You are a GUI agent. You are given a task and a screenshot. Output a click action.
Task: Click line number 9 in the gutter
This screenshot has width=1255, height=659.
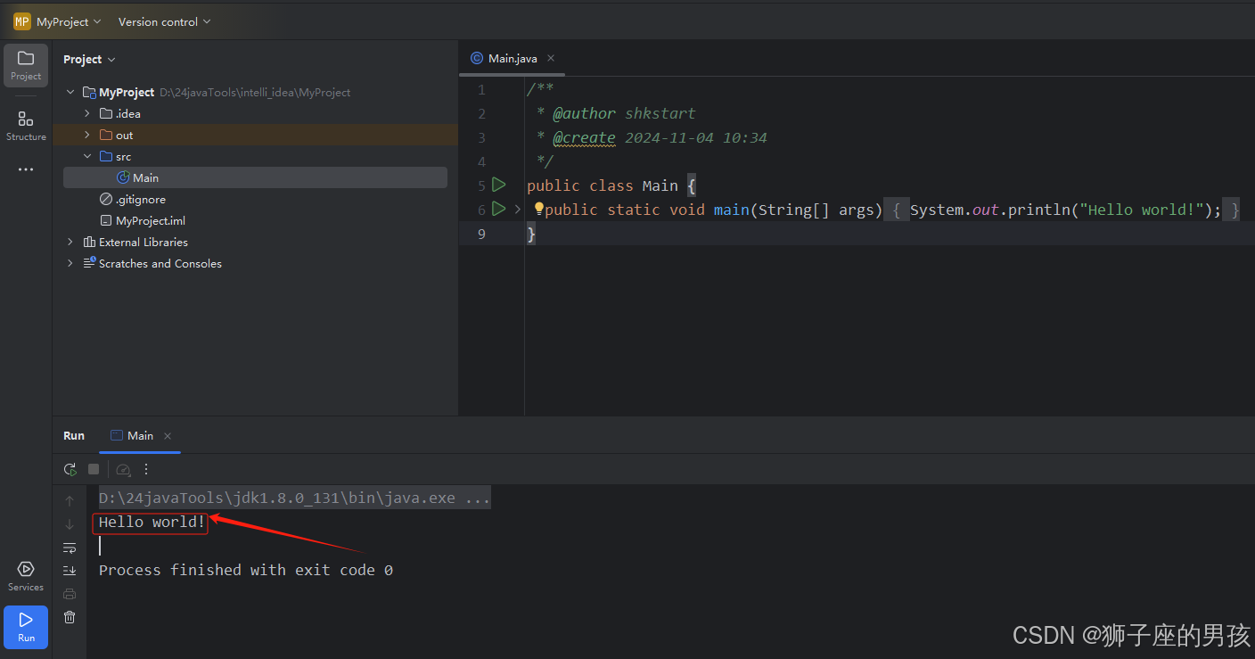click(x=482, y=234)
